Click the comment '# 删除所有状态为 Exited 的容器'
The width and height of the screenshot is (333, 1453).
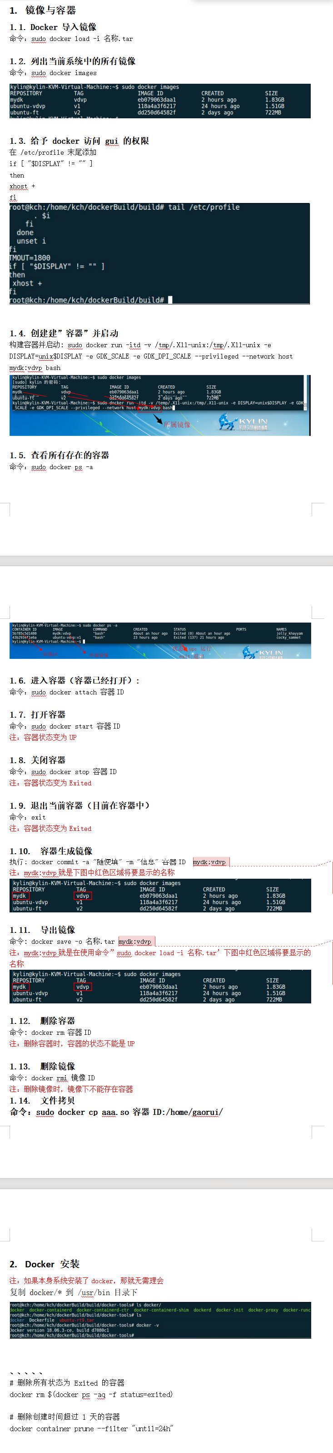[x=67, y=1383]
